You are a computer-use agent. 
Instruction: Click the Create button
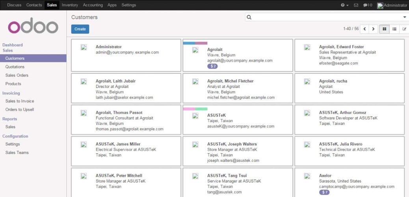pos(80,29)
